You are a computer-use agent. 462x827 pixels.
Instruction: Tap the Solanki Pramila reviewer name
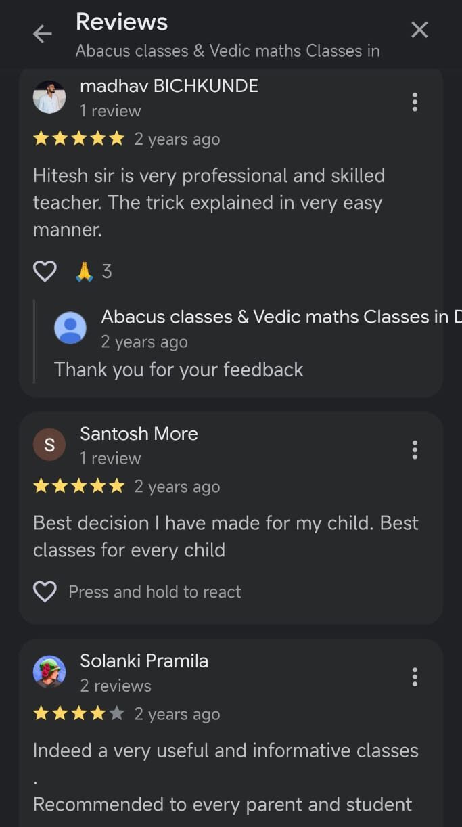[x=144, y=661]
